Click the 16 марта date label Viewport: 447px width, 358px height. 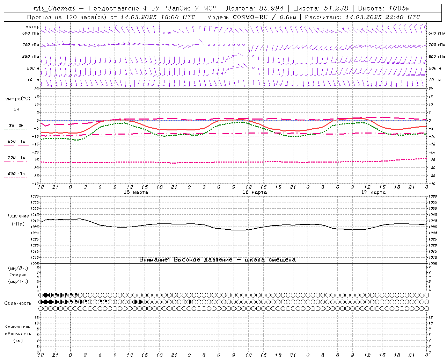pyautogui.click(x=255, y=192)
